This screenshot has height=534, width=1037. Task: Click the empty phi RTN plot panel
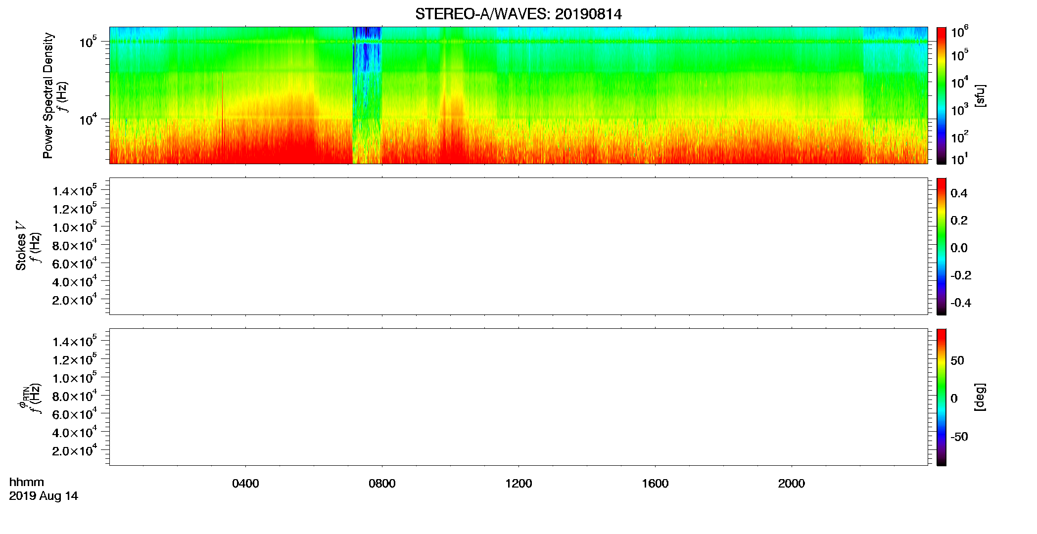point(518,397)
